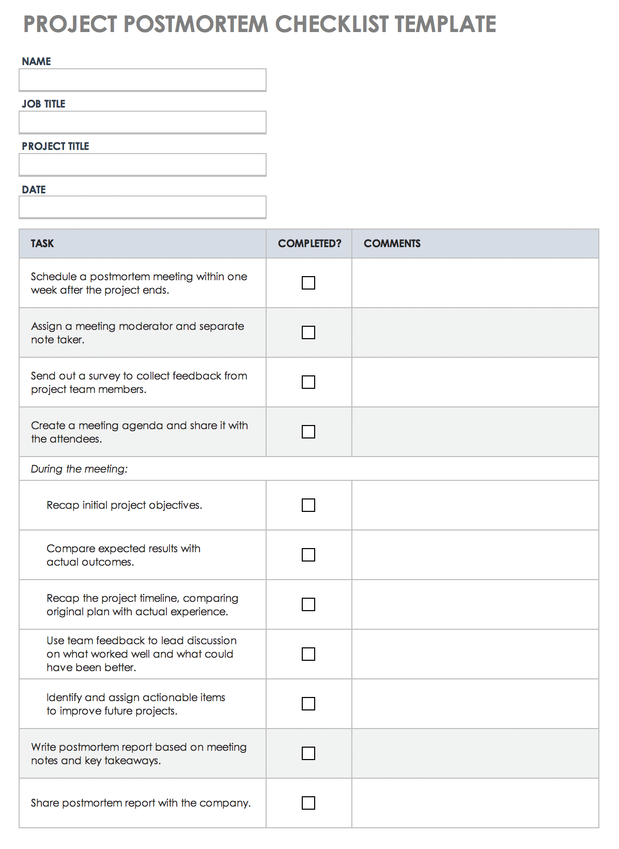Viewport: 619px width, 849px height.
Task: Select the 'During the meeting:' section row
Action: pos(80,469)
